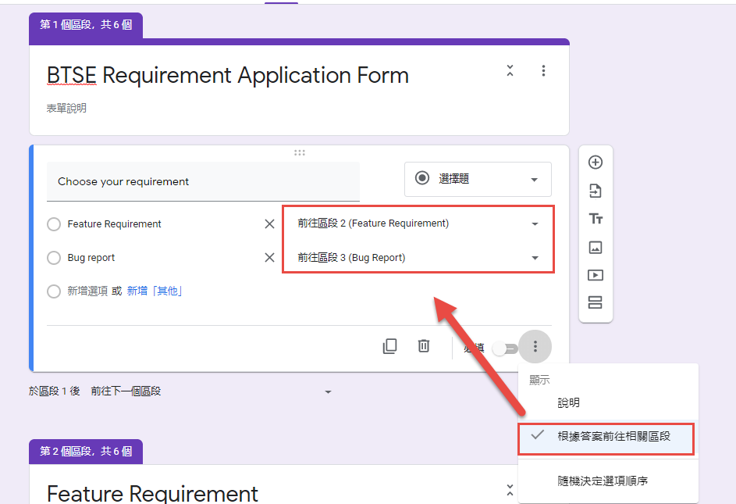Add a new question from side toolbar
The height and width of the screenshot is (504, 736).
click(x=596, y=163)
